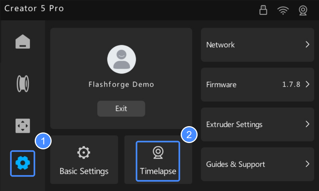
Task: Open the axis move control page
Action: point(22,126)
